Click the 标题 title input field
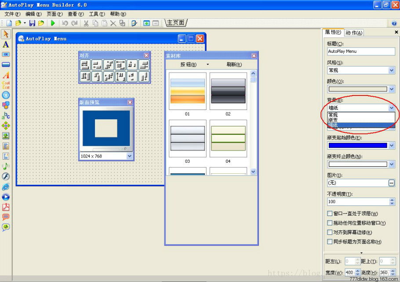 coord(361,51)
